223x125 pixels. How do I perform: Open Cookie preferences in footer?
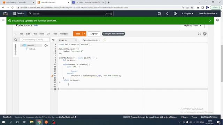click(x=209, y=117)
